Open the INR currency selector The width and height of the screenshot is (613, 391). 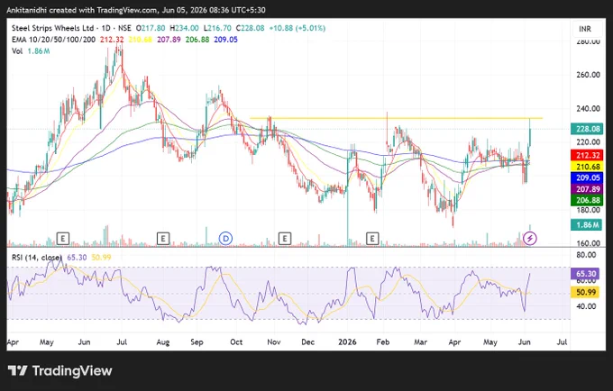click(585, 29)
